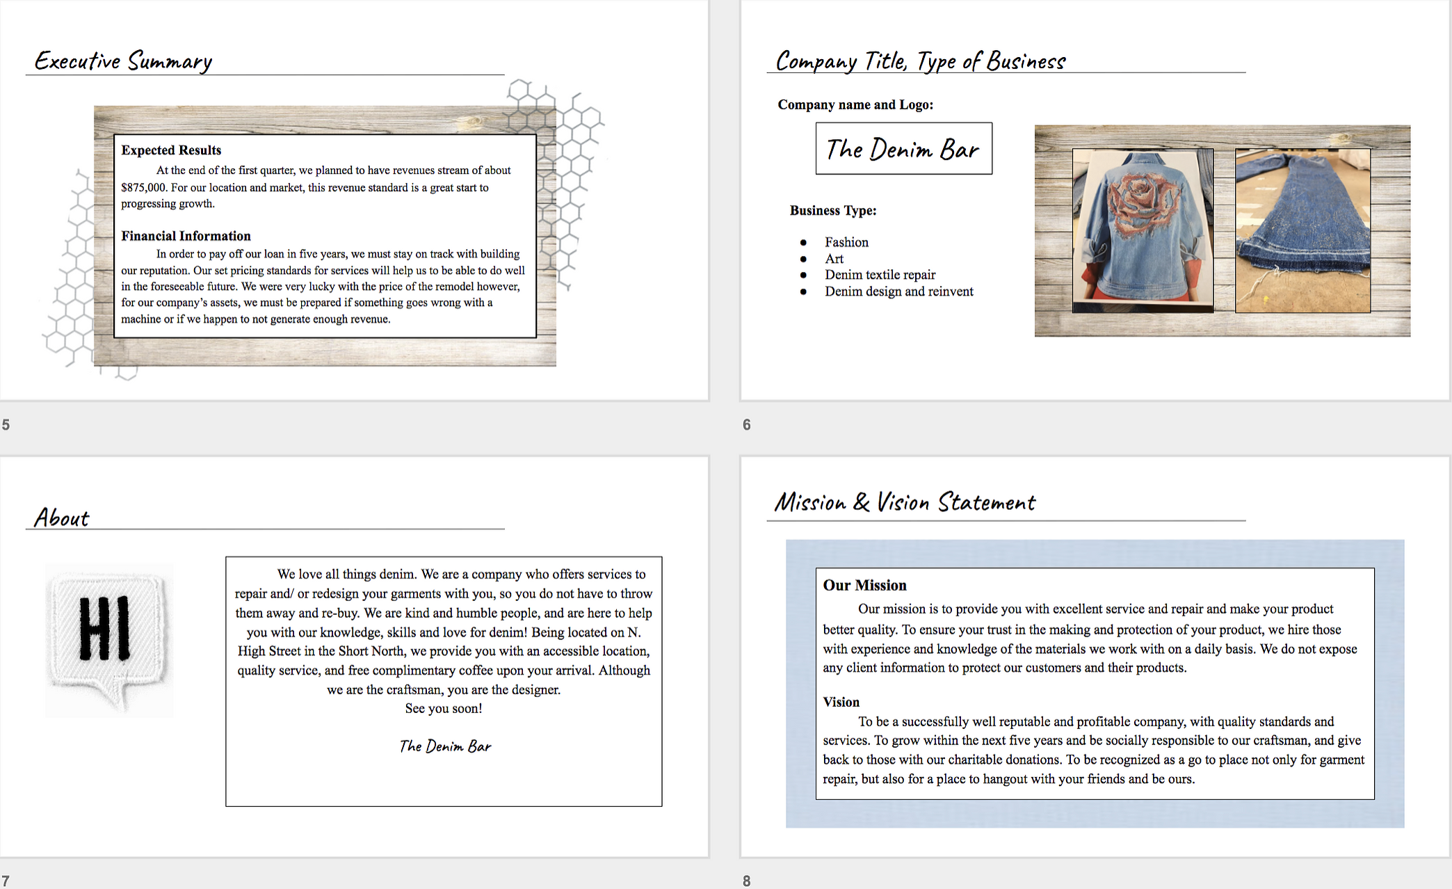1452x889 pixels.
Task: Click the Expected Results heading
Action: [x=171, y=150]
